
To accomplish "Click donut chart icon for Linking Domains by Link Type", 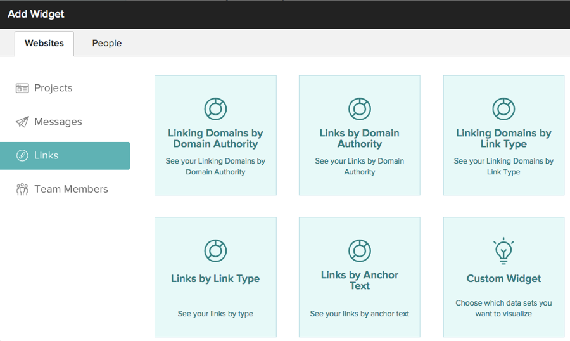I will click(503, 109).
